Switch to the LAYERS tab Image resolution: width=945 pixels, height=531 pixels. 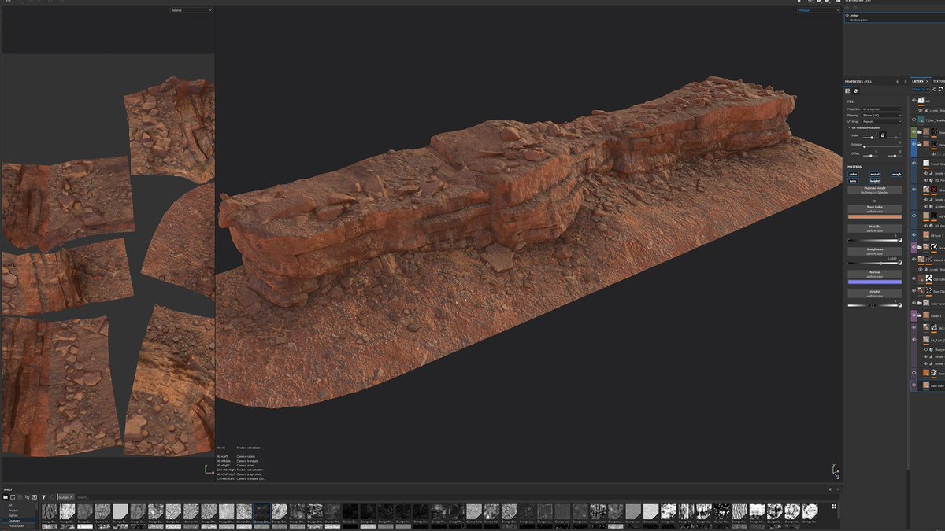click(x=918, y=79)
